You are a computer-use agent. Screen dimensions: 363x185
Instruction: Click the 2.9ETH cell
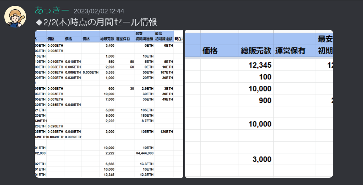pyautogui.click(x=148, y=88)
